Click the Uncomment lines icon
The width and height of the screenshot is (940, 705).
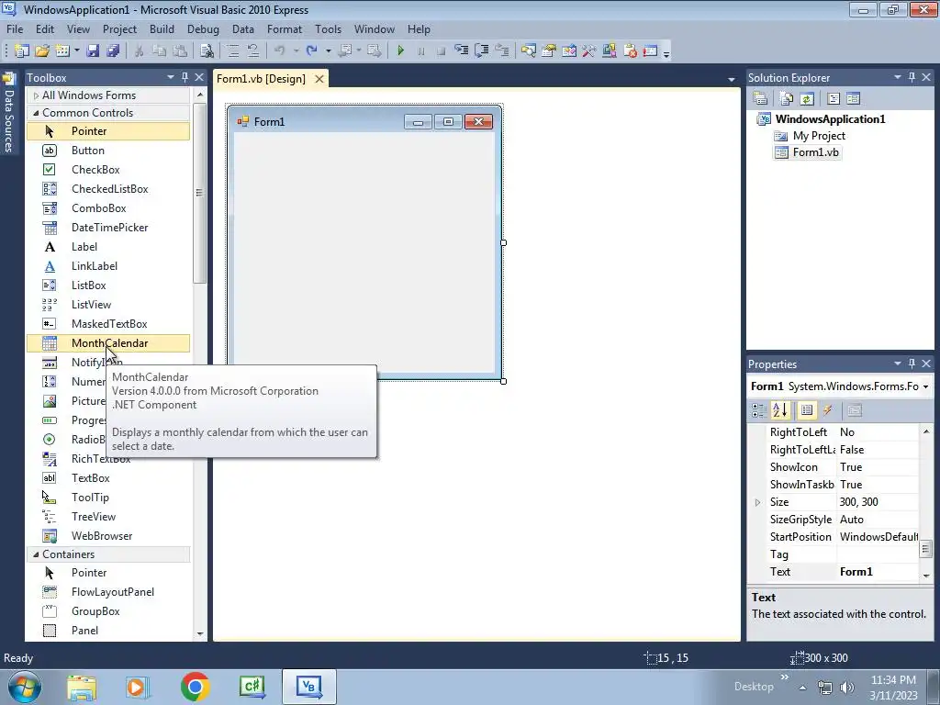pos(253,51)
